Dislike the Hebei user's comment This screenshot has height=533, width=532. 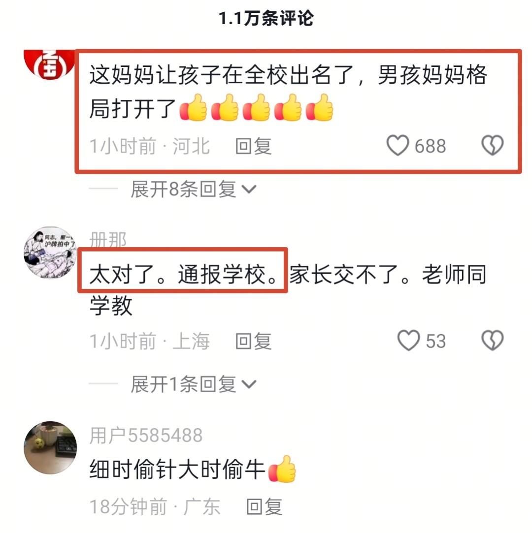pos(492,146)
